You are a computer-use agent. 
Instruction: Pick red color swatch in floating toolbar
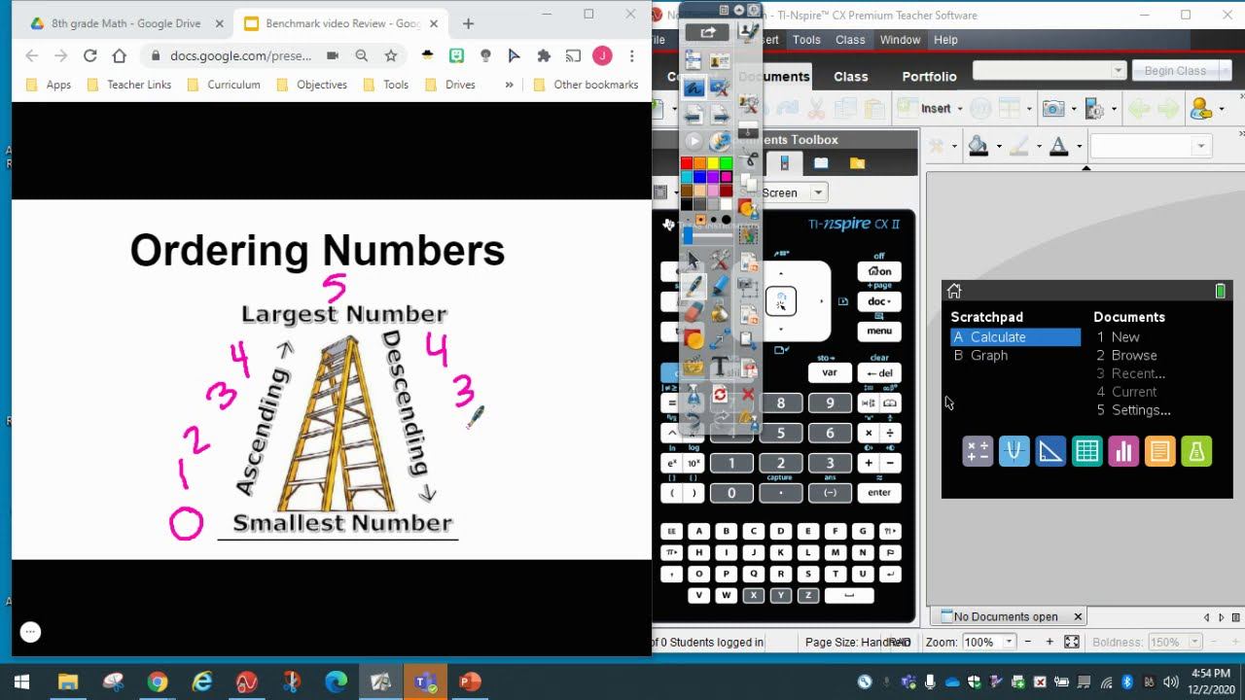(x=687, y=163)
